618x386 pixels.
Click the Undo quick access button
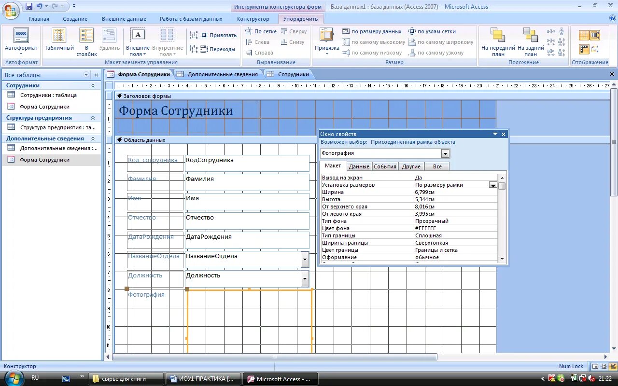pyautogui.click(x=40, y=6)
